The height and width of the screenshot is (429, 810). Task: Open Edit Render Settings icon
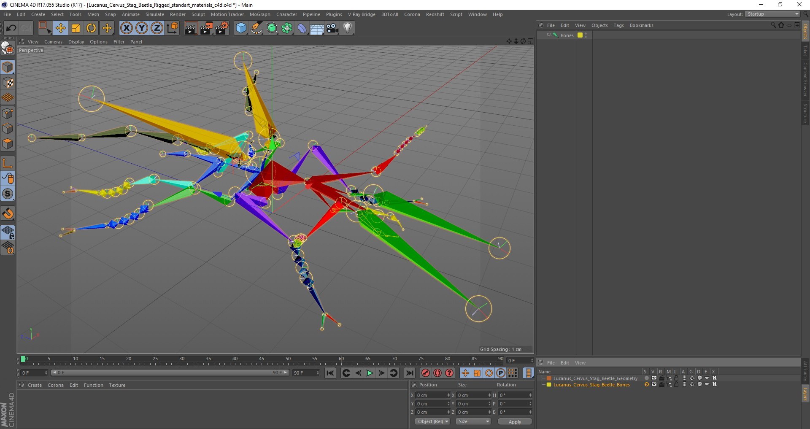[x=222, y=28]
